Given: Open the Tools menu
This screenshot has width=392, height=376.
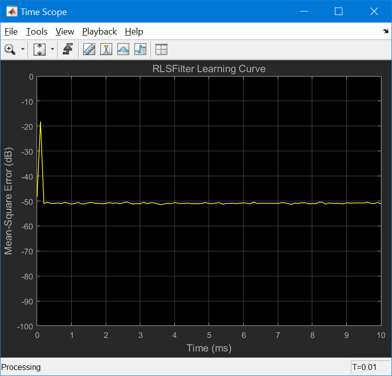Looking at the screenshot, I should click(x=37, y=32).
